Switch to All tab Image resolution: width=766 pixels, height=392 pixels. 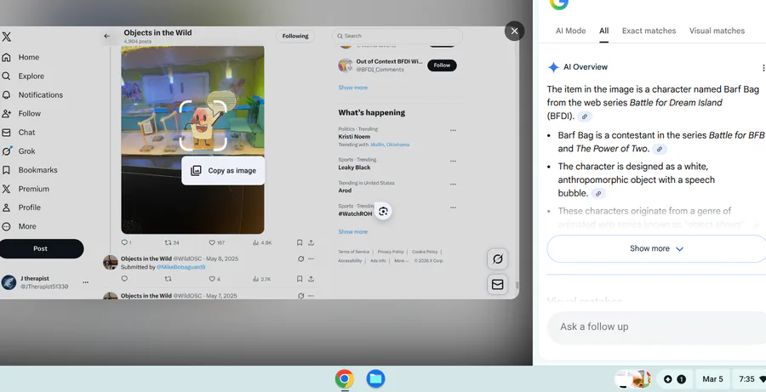pyautogui.click(x=603, y=31)
